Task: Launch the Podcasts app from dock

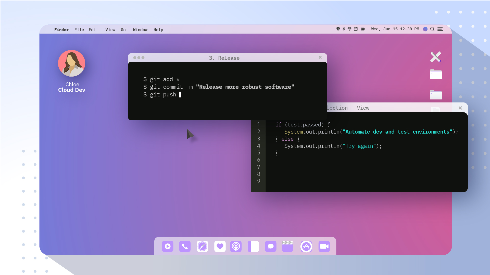Action: point(236,246)
